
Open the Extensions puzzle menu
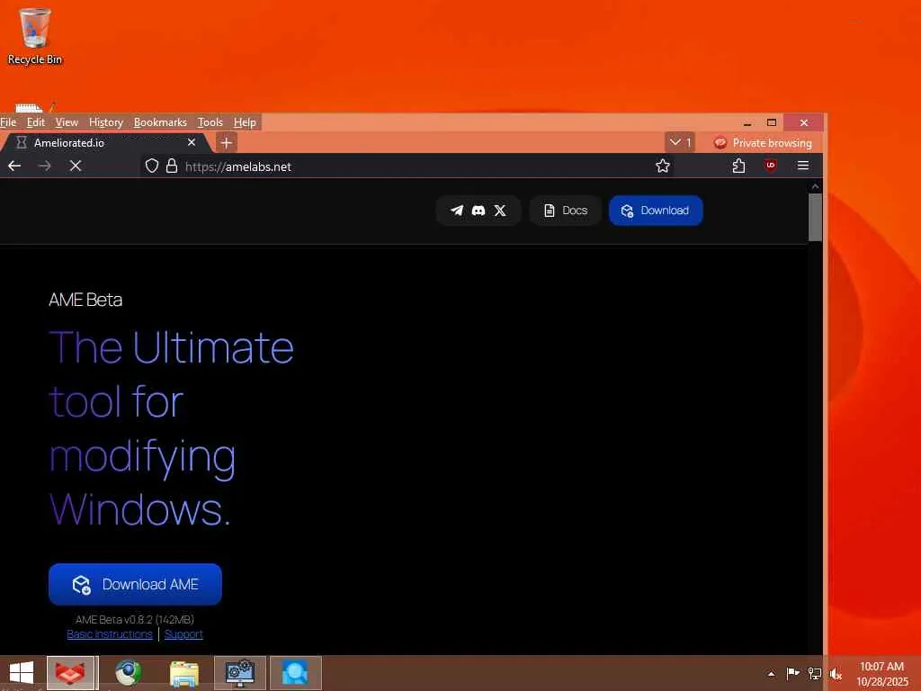739,166
